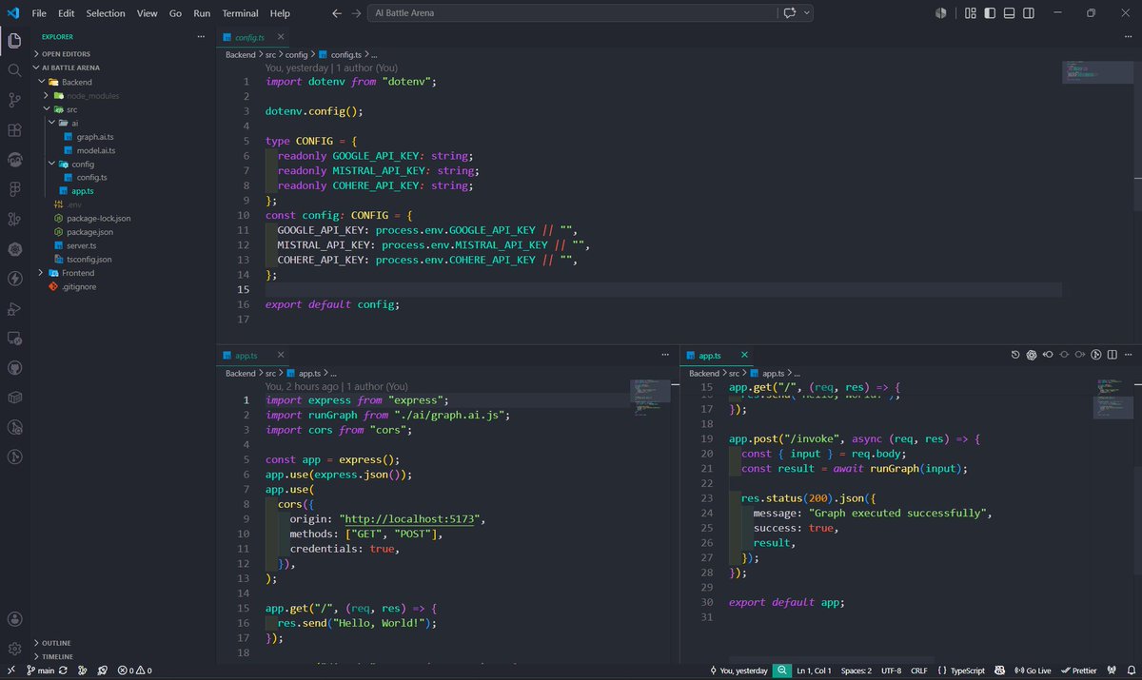Click the UTF-8 encoding selector

pyautogui.click(x=891, y=670)
